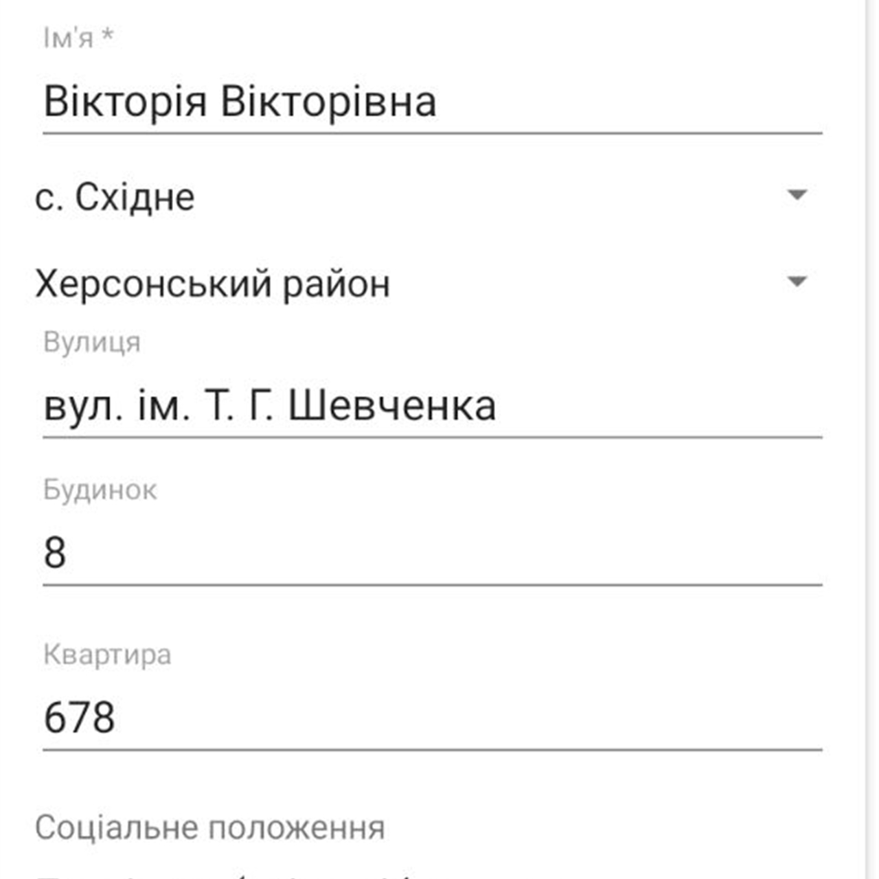Place cursor on the word Шевченка
The height and width of the screenshot is (879, 879).
(x=391, y=405)
